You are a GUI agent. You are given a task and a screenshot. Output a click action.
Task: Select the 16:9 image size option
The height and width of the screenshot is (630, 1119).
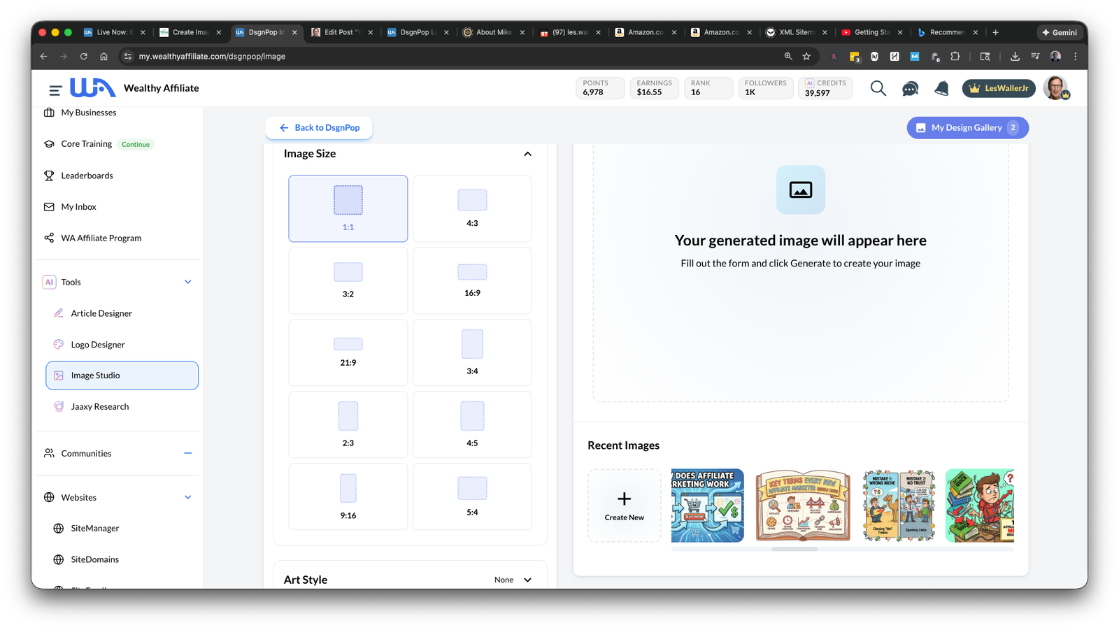coord(472,280)
